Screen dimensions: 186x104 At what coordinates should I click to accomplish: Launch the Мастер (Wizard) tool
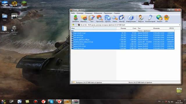[x=122, y=18]
